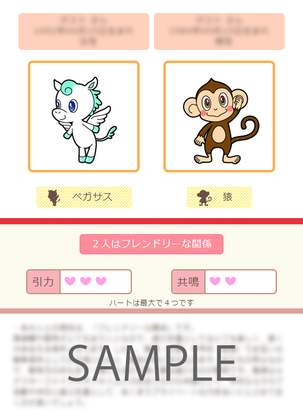Click the Pegasus silhouette icon
This screenshot has height=416, width=303.
click(54, 198)
